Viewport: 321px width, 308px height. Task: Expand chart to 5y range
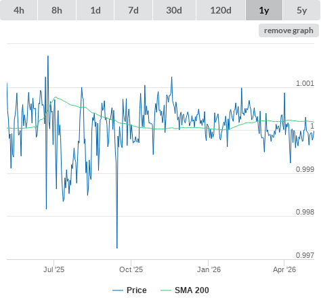pyautogui.click(x=302, y=10)
